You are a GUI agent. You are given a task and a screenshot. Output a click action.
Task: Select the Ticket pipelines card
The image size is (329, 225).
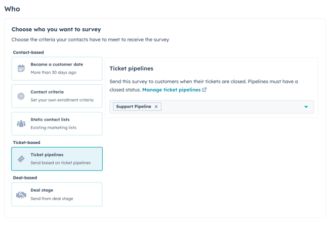57,159
